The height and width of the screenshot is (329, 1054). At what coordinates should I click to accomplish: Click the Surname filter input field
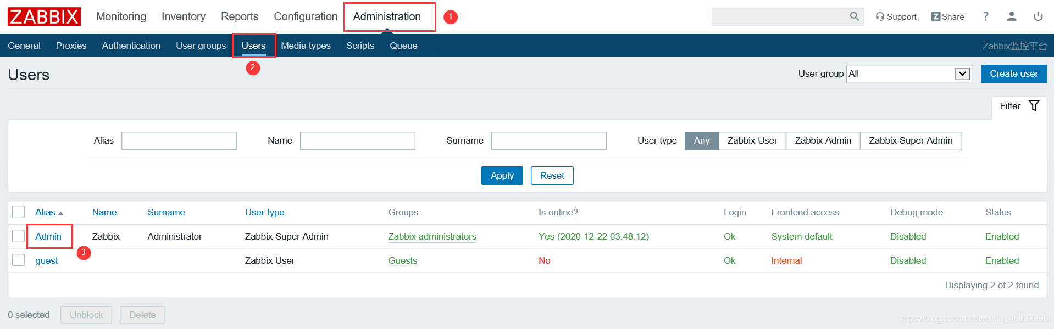(x=549, y=141)
